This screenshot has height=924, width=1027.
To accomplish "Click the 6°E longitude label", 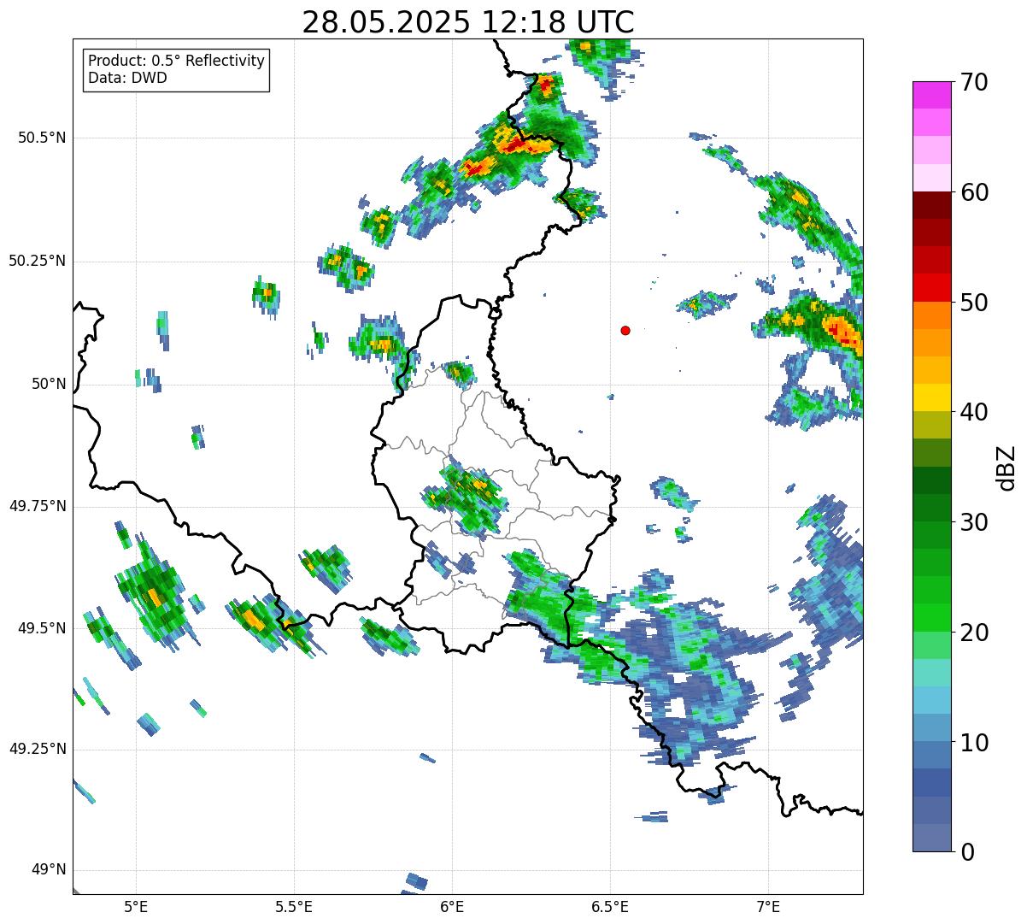I will coord(452,906).
